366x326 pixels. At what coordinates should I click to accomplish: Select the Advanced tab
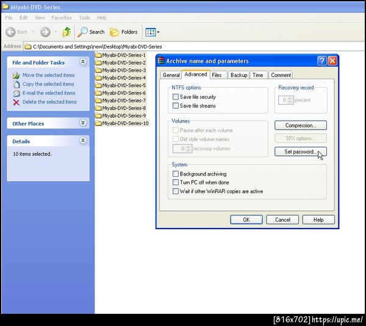pos(196,74)
